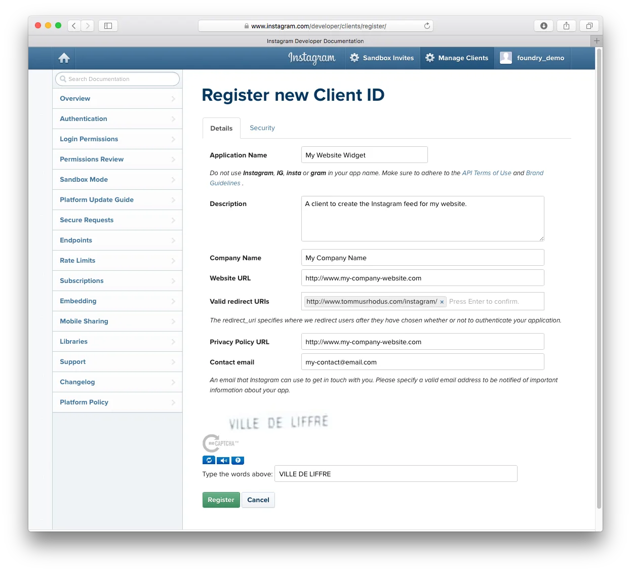
Task: Expand Mobile Sharing chevron
Action: 173,321
